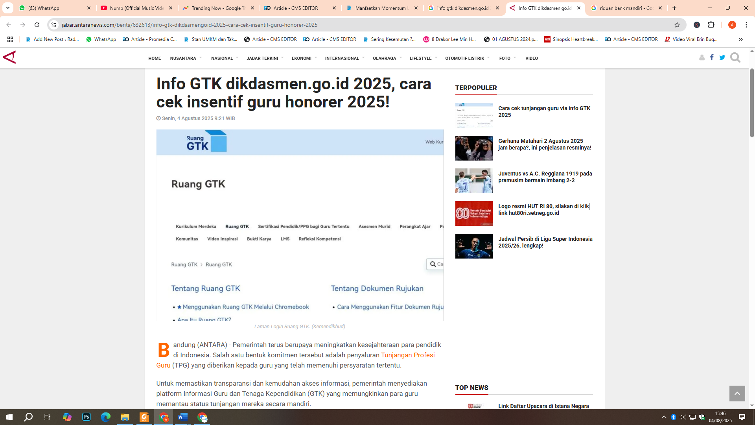Click the Ruang GTK article main image
This screenshot has width=755, height=425.
point(300,225)
